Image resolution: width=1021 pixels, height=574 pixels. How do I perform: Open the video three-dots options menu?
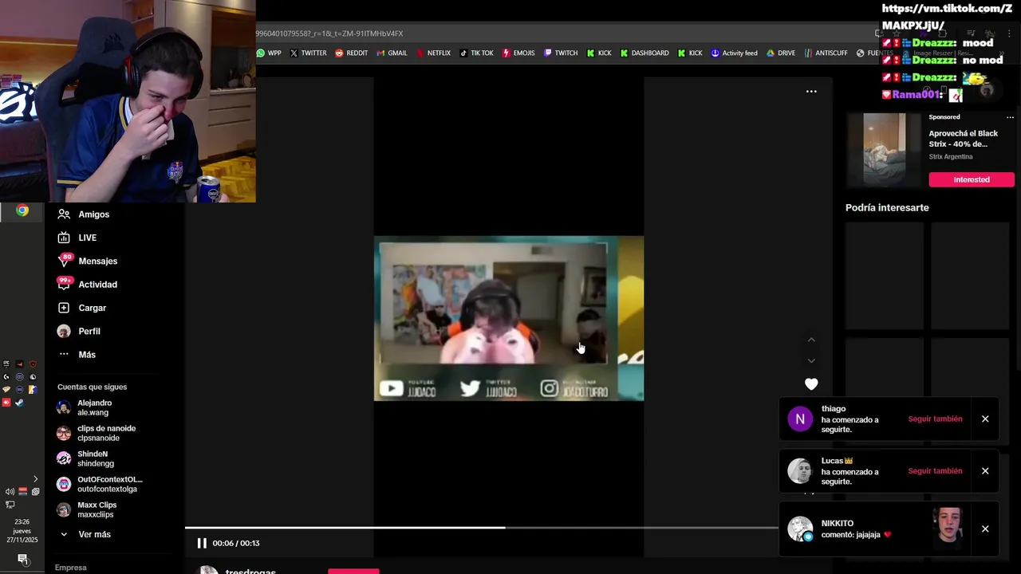[811, 91]
